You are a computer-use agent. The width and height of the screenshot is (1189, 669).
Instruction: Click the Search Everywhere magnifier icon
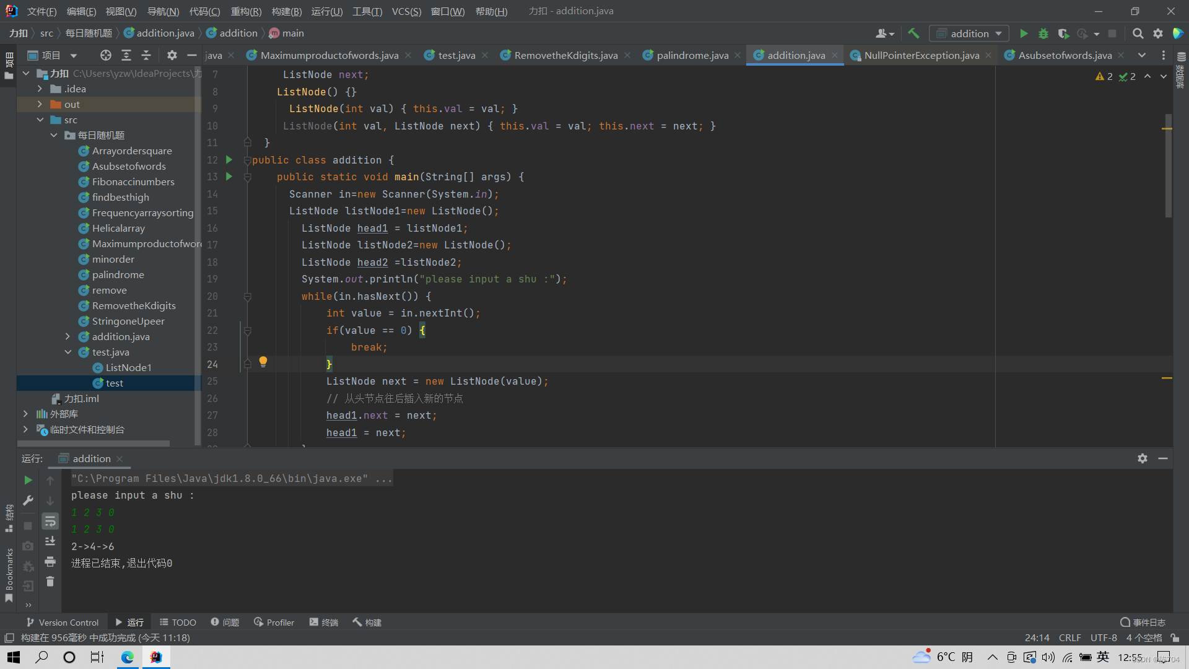[1138, 33]
